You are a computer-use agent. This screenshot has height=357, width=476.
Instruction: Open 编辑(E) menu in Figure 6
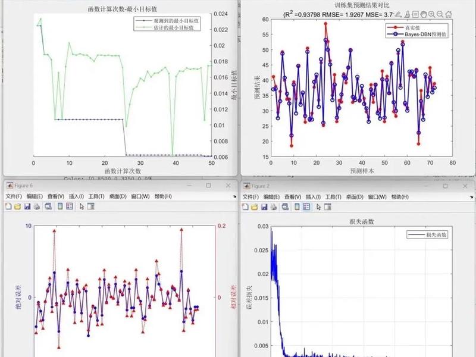[35, 196]
